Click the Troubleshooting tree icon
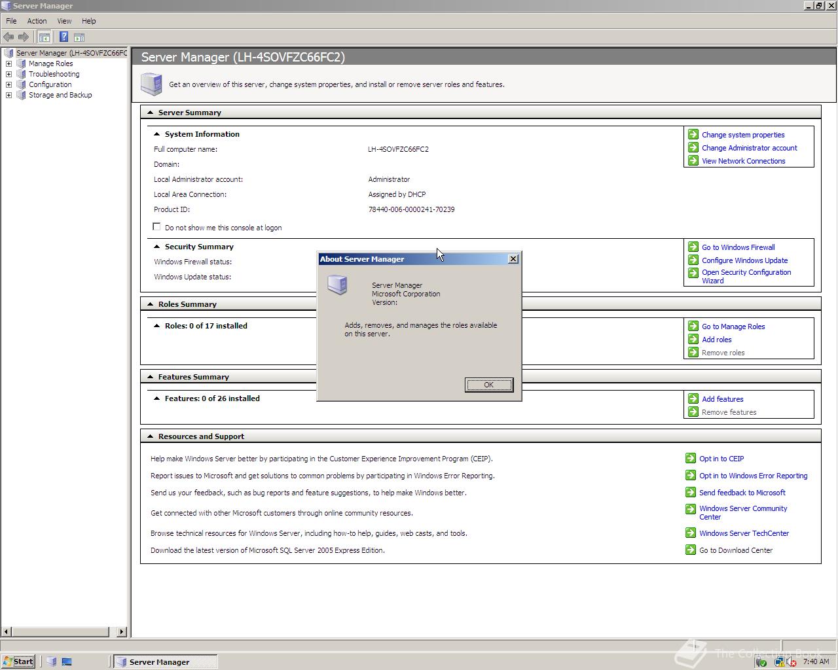Screen dimensions: 838x670 pos(21,74)
